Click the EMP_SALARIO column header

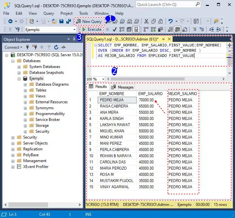click(150, 94)
